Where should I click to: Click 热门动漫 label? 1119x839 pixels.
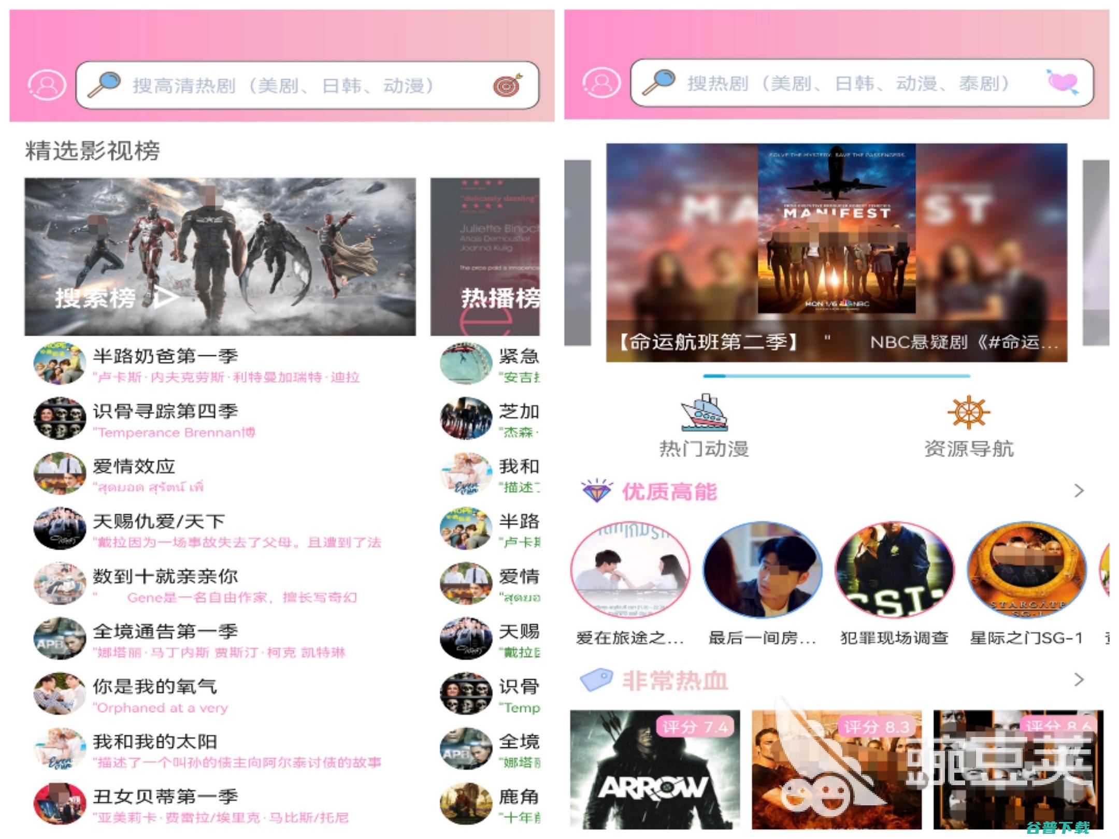[704, 449]
